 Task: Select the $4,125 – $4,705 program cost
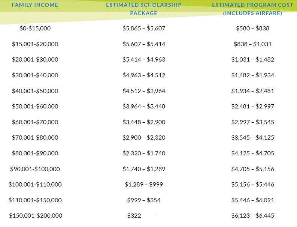252,153
